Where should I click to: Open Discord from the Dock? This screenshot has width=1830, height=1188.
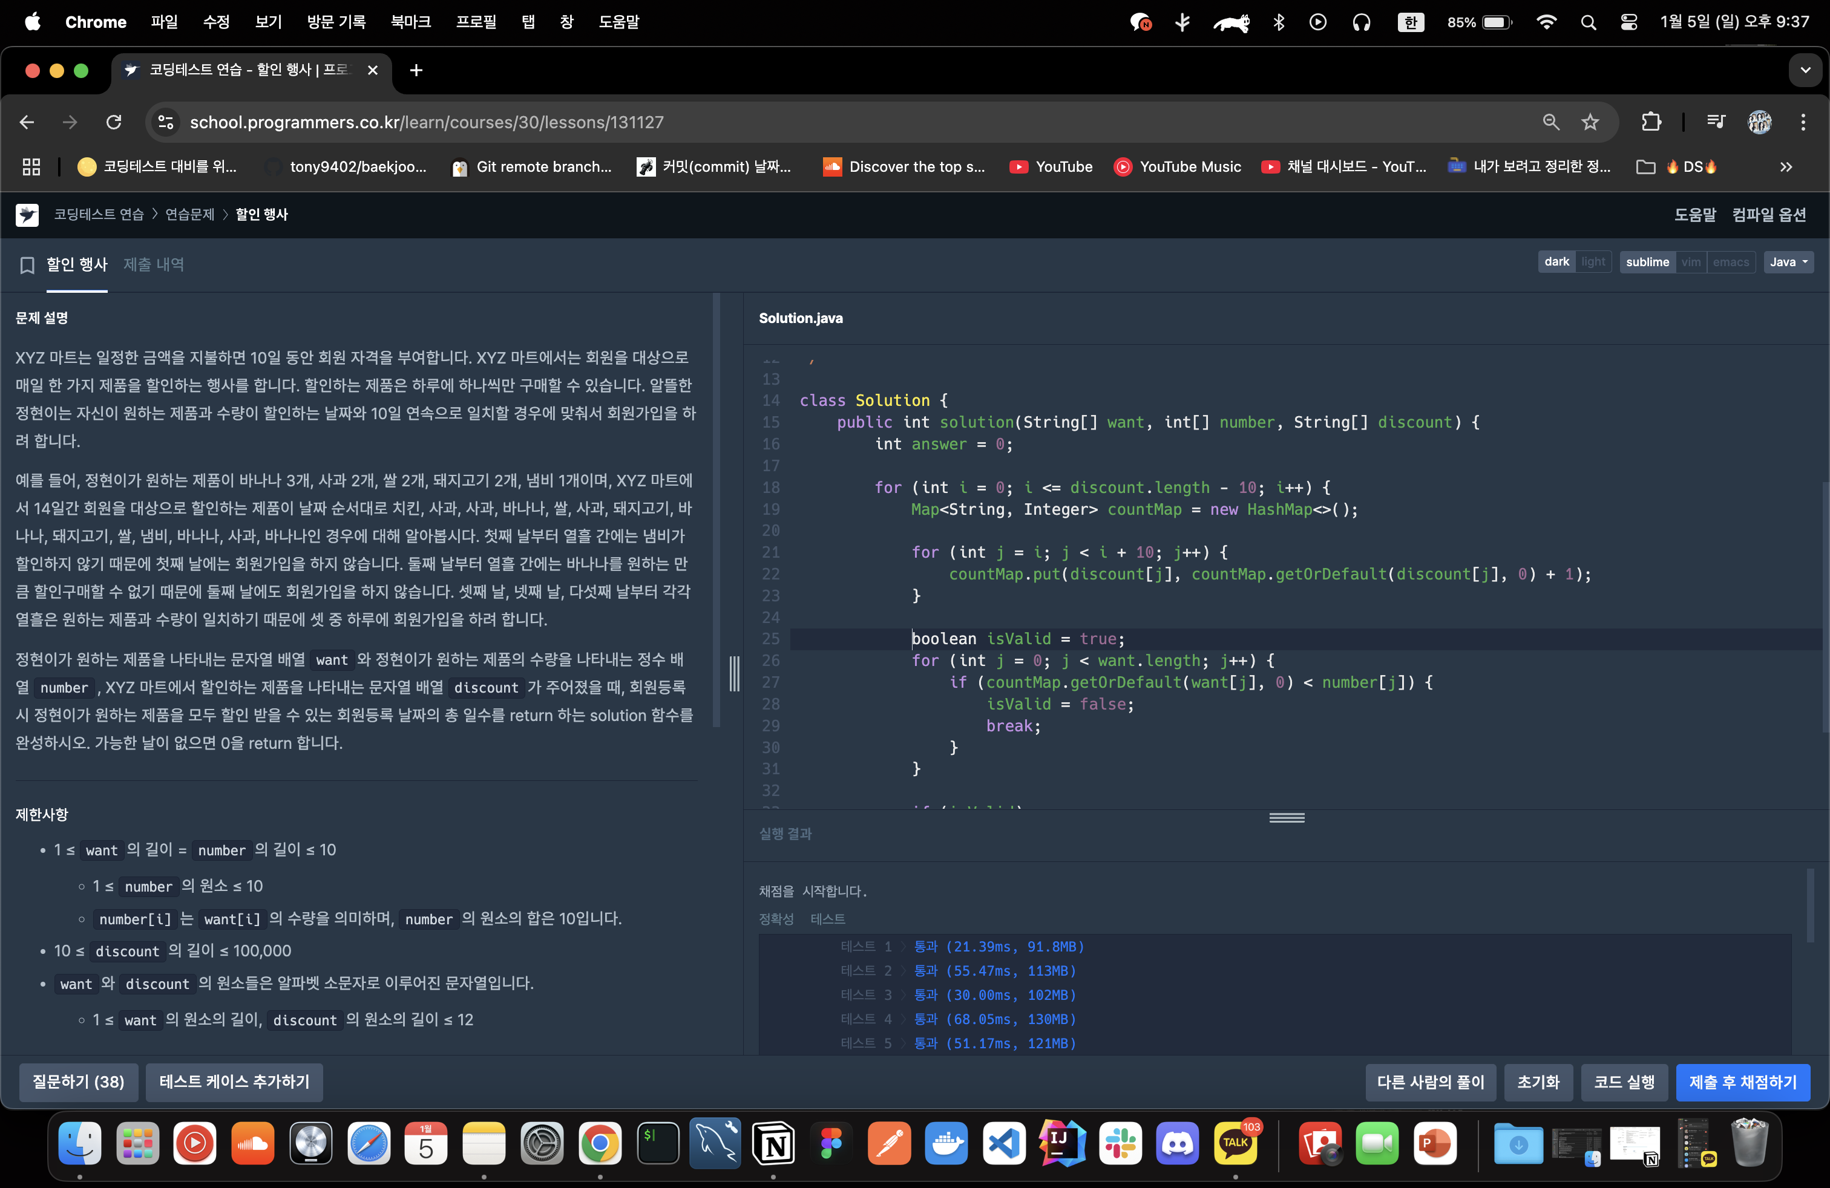coord(1178,1143)
